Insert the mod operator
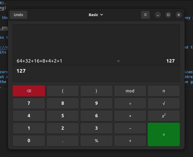193x157 pixels. coord(130,91)
